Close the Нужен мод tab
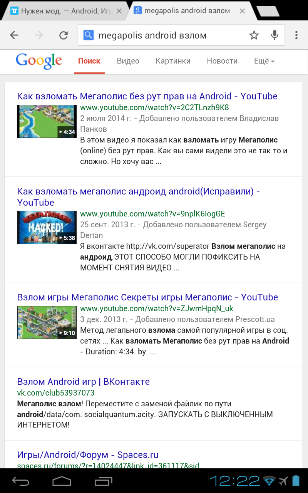The image size is (308, 493). [119, 11]
